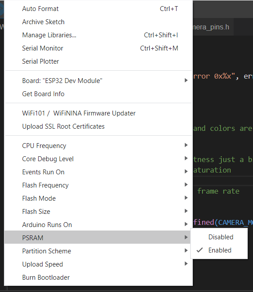Run Auto Format on the sketch
Screen dimensions: 253x292
tap(98, 9)
